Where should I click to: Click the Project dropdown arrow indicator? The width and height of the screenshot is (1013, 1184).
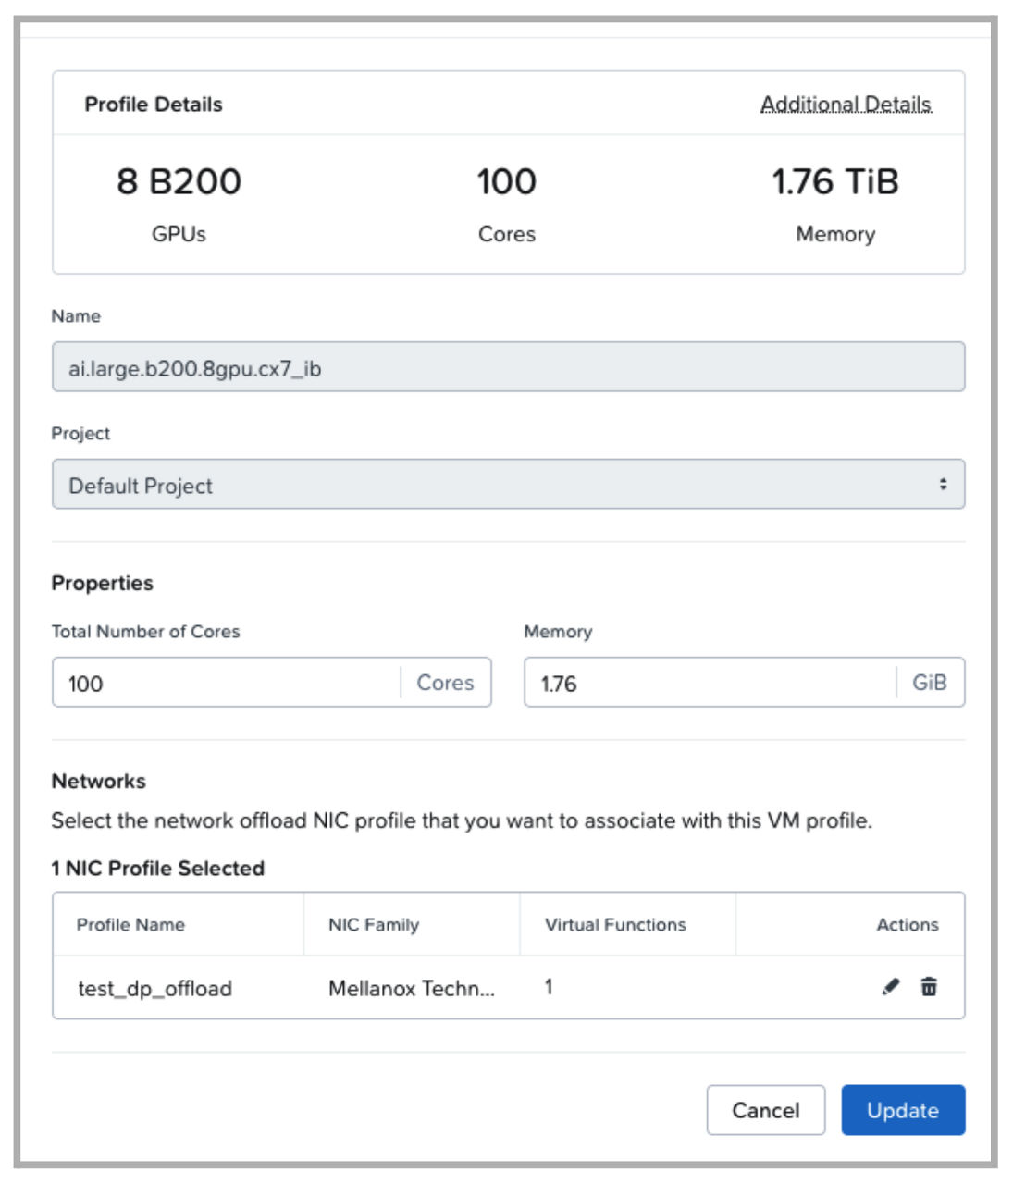[943, 485]
